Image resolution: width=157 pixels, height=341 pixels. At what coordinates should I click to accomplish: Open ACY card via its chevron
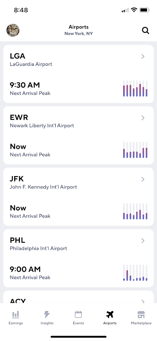click(x=143, y=301)
